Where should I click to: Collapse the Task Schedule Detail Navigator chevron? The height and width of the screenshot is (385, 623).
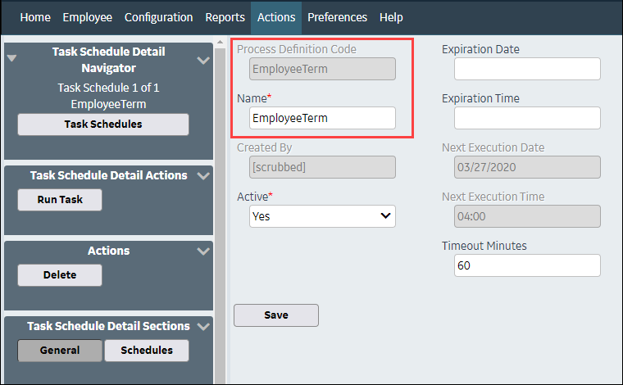pos(203,61)
